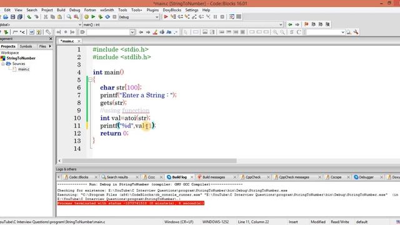Toggle source button labeled S
Image resolution: width=400 pixels, height=225 pixels.
[x=292, y=32]
